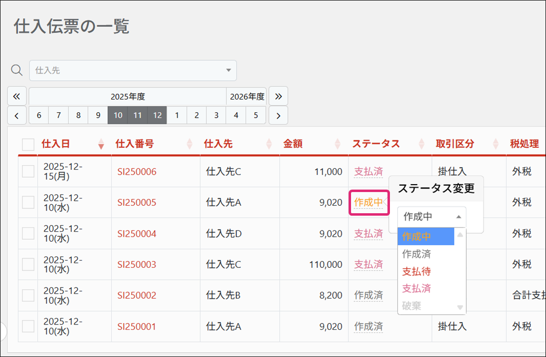Select the checkbox for row SI250003
The width and height of the screenshot is (546, 357).
(28, 264)
